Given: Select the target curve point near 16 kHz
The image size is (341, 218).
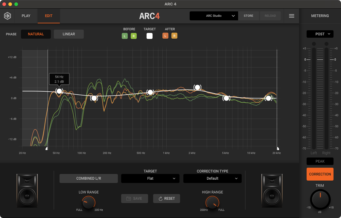Looking at the screenshot, I should [x=268, y=98].
